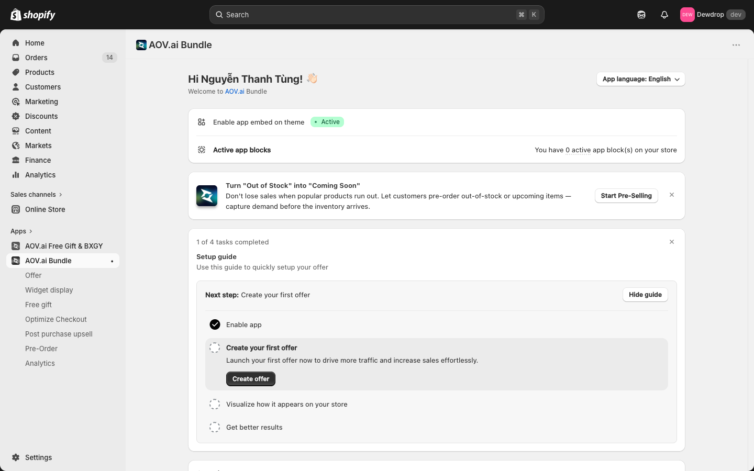Click the Settings label in sidebar
Viewport: 754px width, 471px height.
(x=39, y=457)
